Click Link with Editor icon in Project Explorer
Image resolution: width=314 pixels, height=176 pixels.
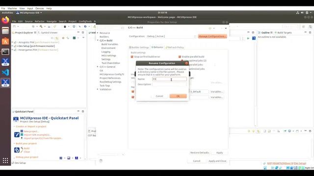point(57,38)
